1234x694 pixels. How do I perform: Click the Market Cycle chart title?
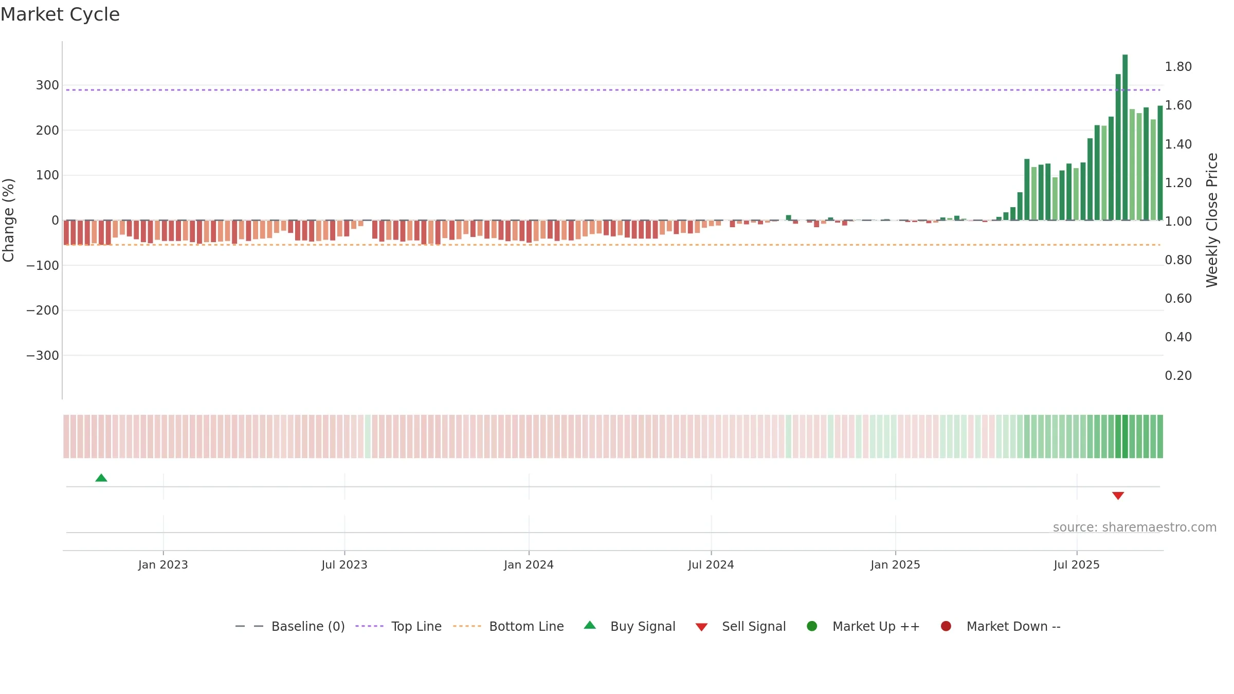click(x=60, y=14)
